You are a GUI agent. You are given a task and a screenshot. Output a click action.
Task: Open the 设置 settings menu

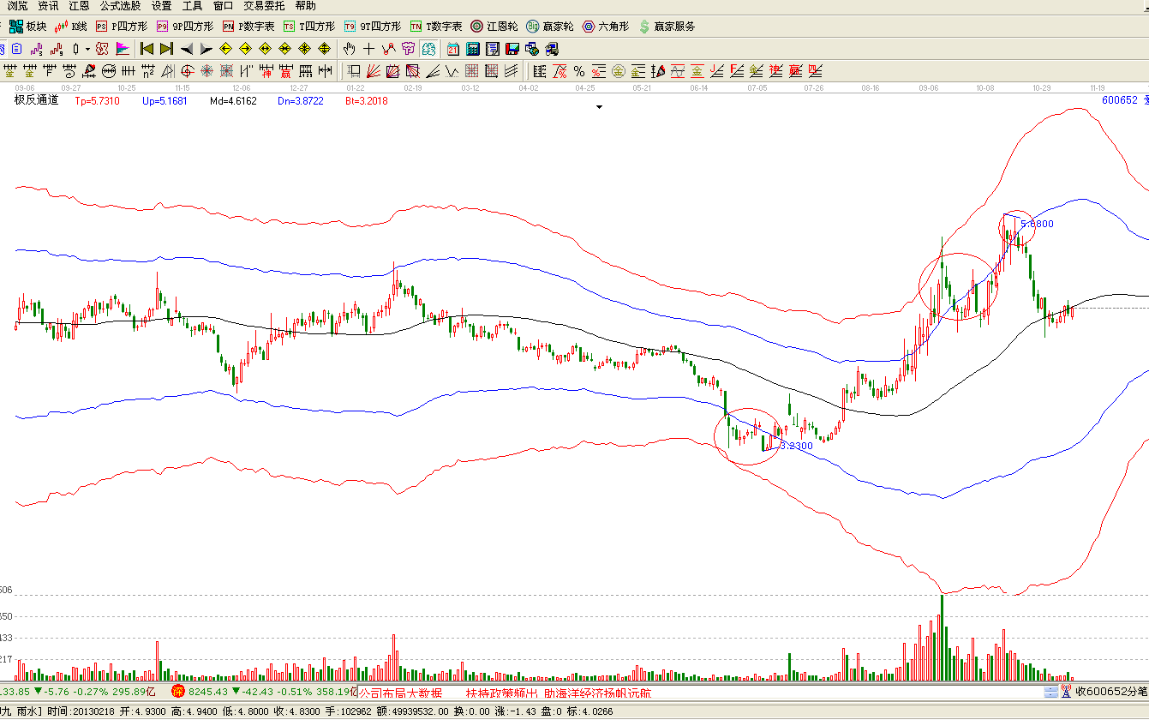pyautogui.click(x=161, y=6)
